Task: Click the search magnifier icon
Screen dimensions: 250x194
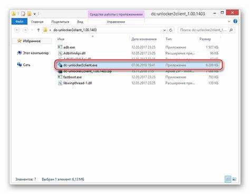Action: coord(231,30)
